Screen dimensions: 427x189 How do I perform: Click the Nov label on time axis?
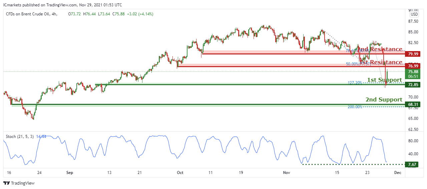287,173
